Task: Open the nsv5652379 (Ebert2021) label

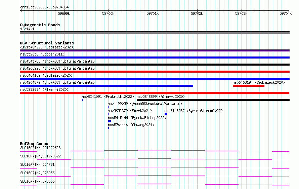Action: pyautogui.click(x=130, y=111)
